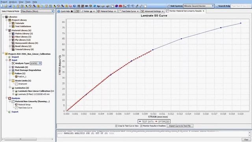Open the Help menu
The image size is (252, 142).
35,2
